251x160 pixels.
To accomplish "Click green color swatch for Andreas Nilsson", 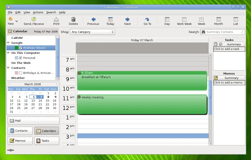I will coord(16,48).
